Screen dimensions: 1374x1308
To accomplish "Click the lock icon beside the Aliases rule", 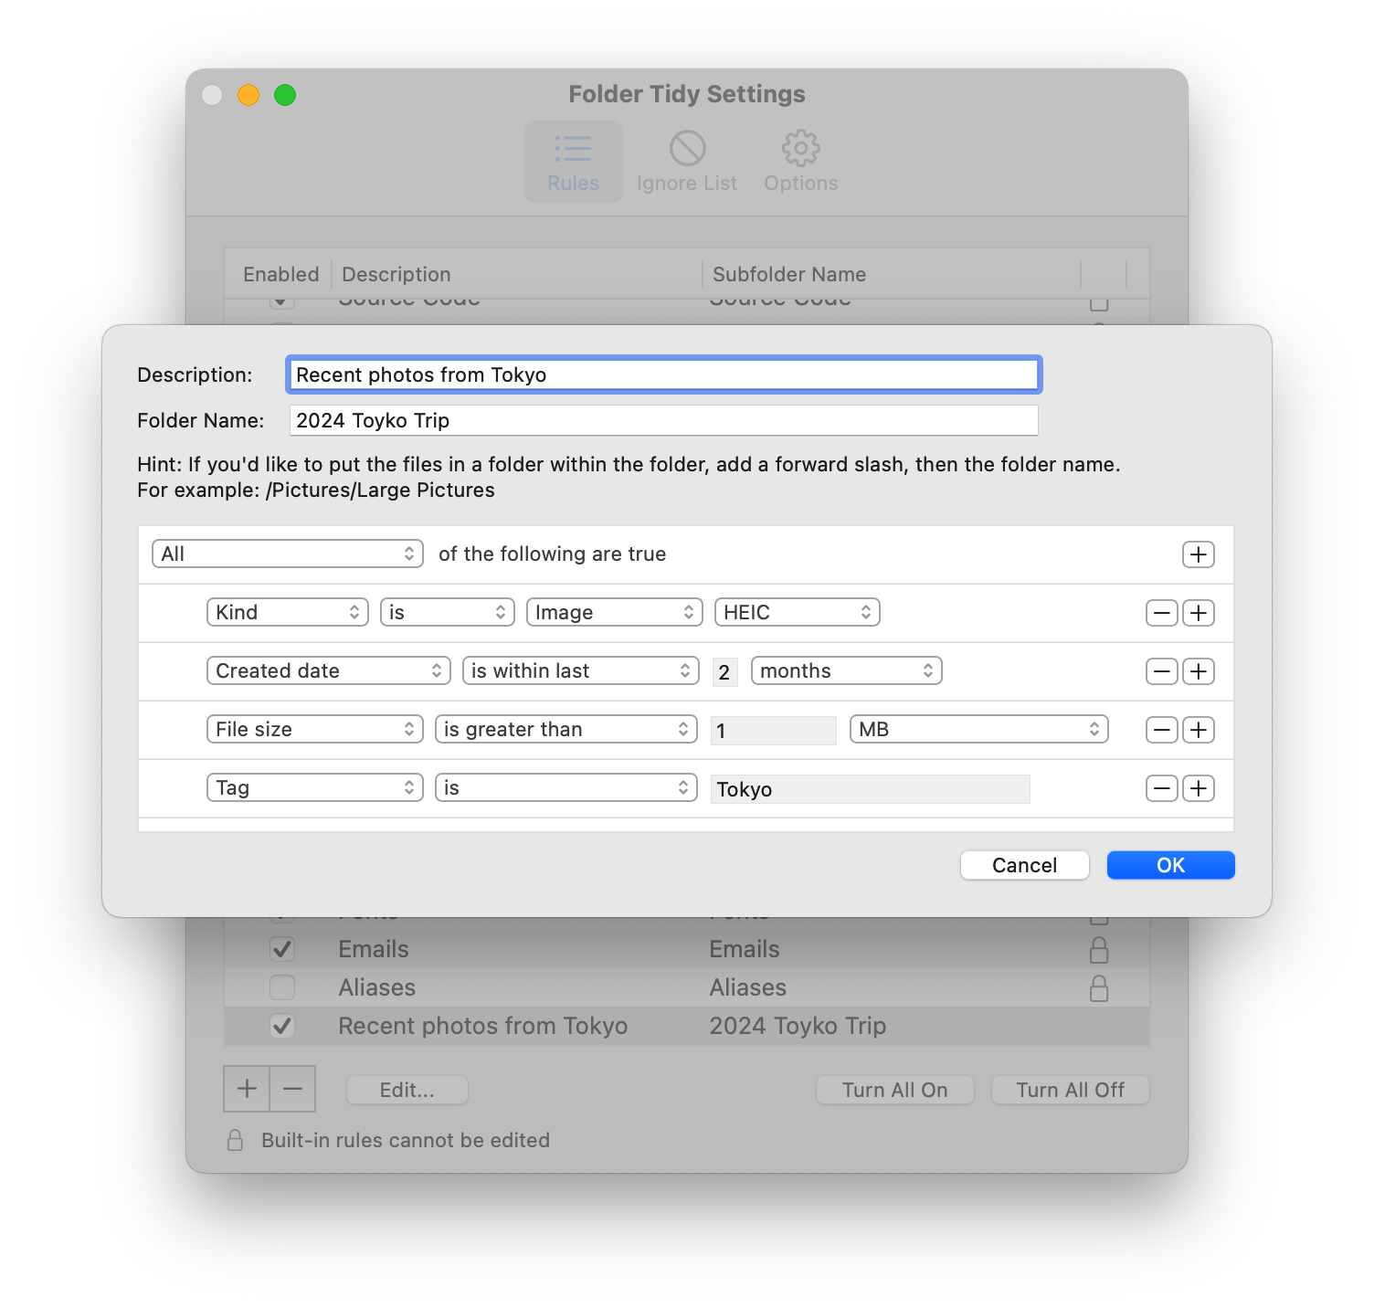I will [1099, 987].
